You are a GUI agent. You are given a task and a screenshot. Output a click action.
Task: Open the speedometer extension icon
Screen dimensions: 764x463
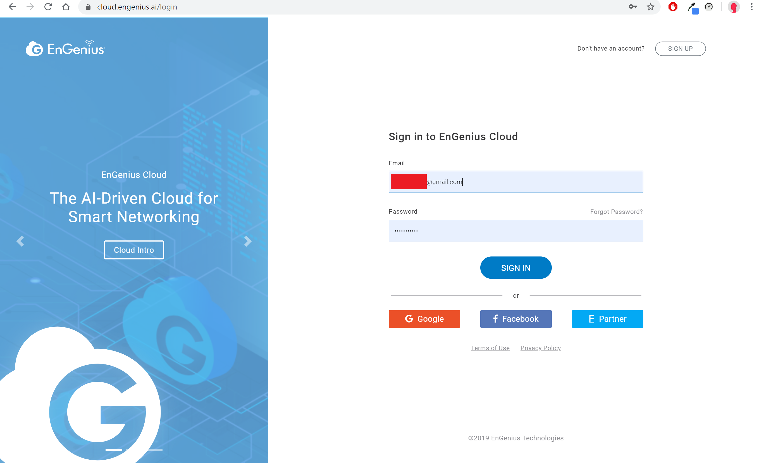click(x=709, y=7)
